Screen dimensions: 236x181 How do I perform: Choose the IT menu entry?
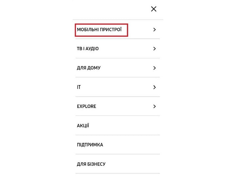tap(79, 87)
